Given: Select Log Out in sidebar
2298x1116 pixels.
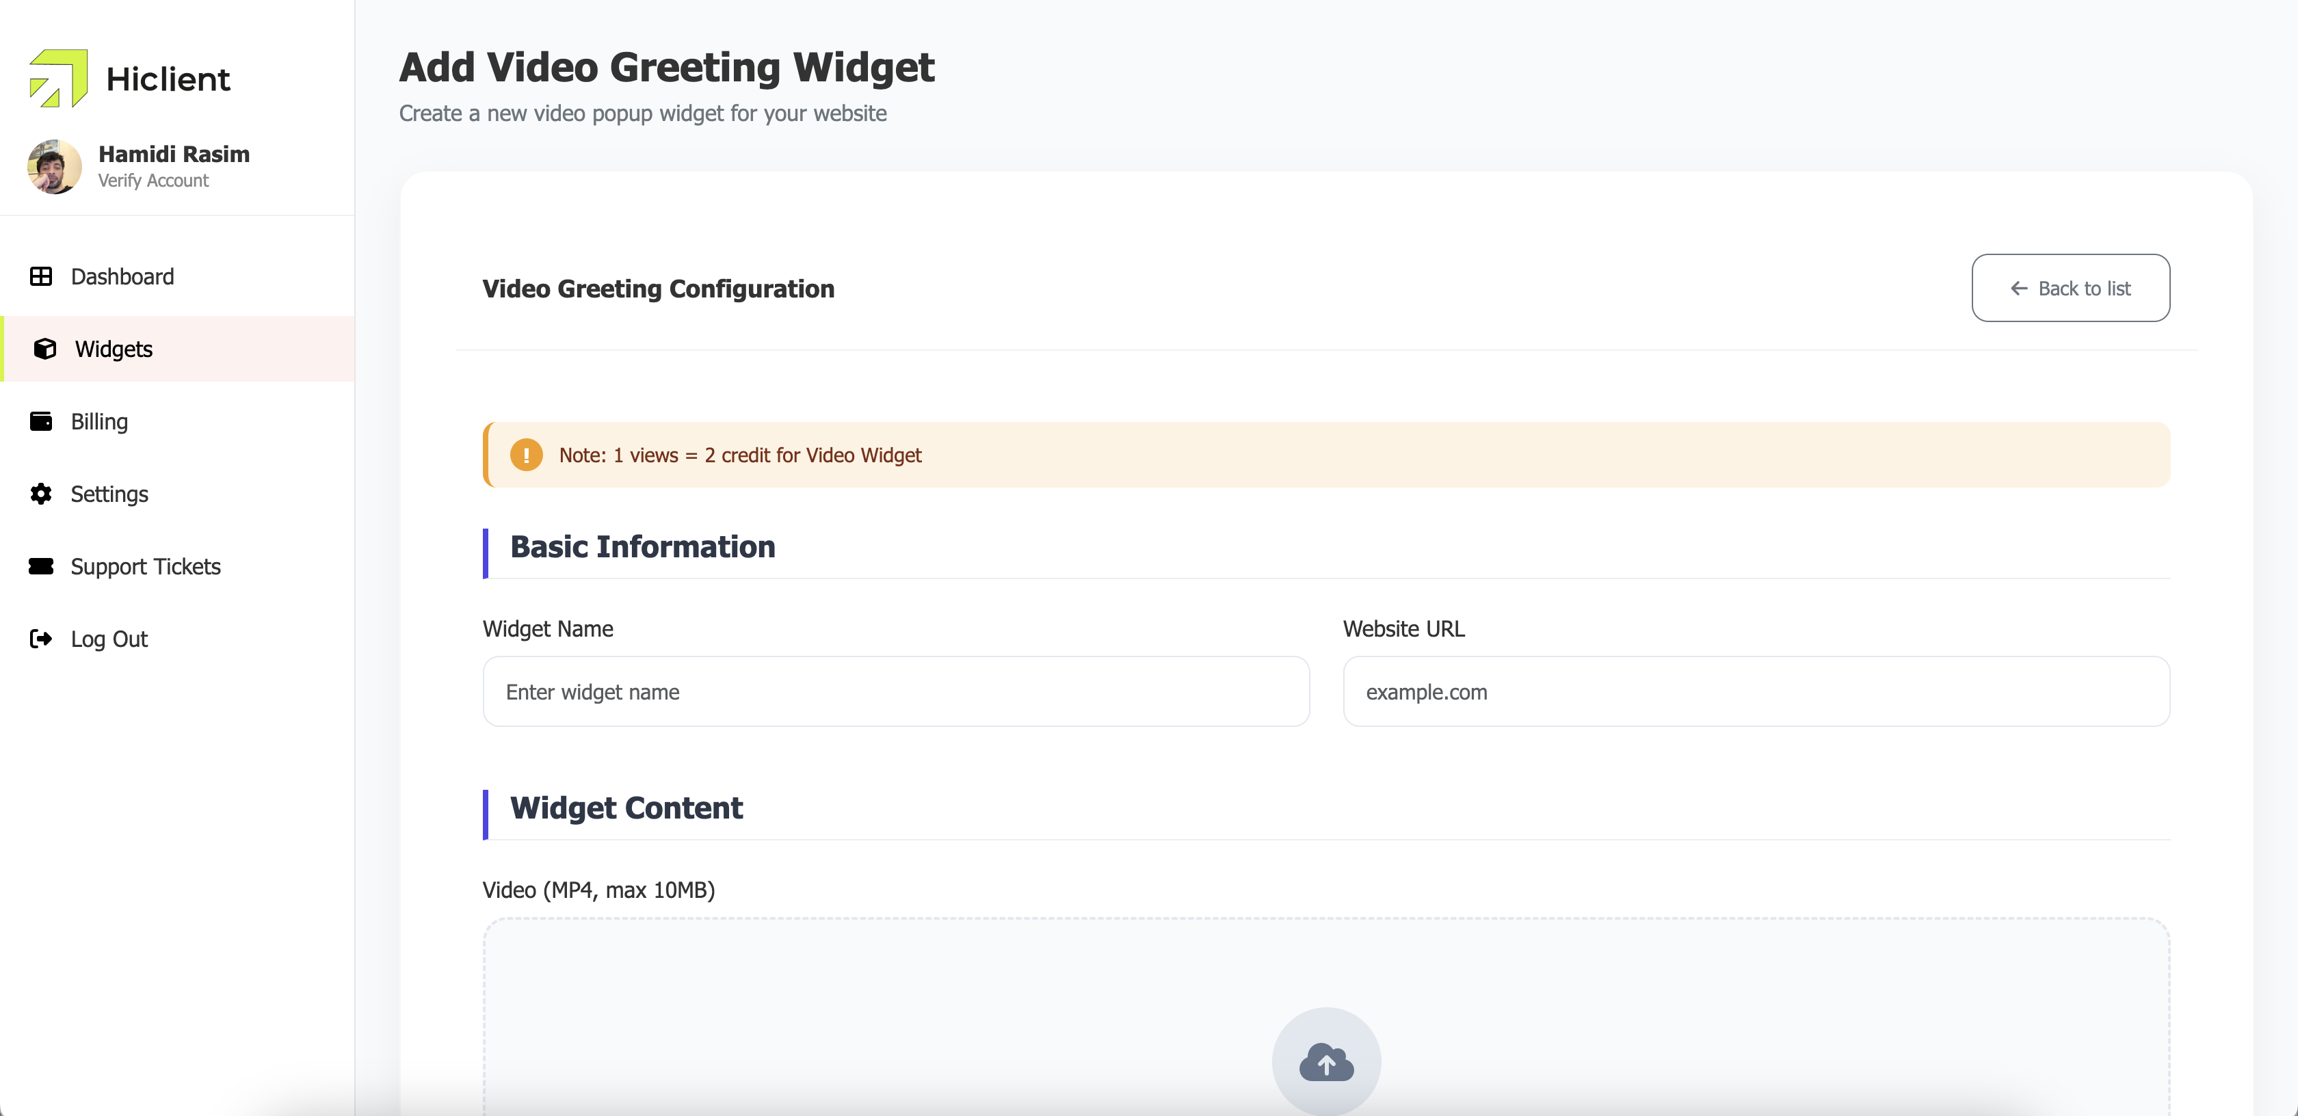Looking at the screenshot, I should click(178, 639).
